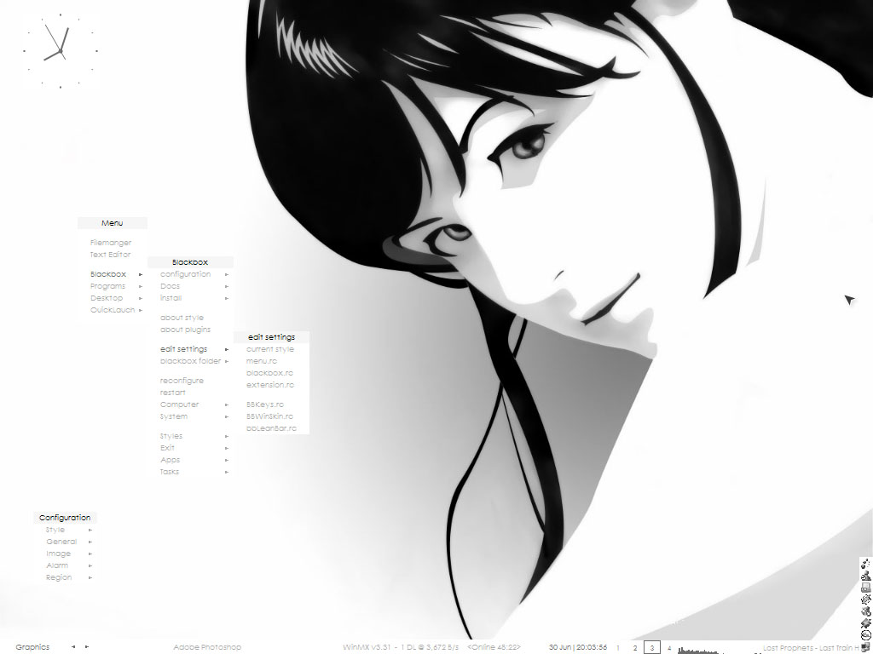This screenshot has width=873, height=654.
Task: Open menu.rc from edit settings
Action: (x=262, y=361)
